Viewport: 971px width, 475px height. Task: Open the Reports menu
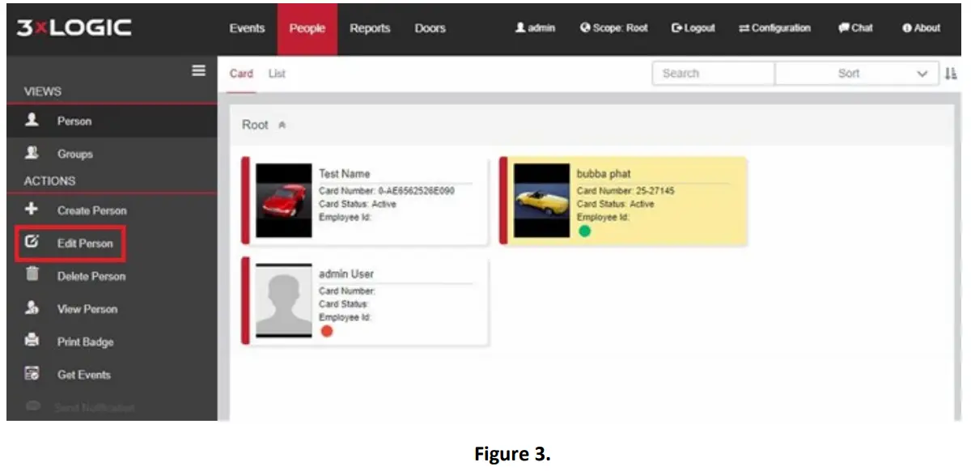[369, 28]
